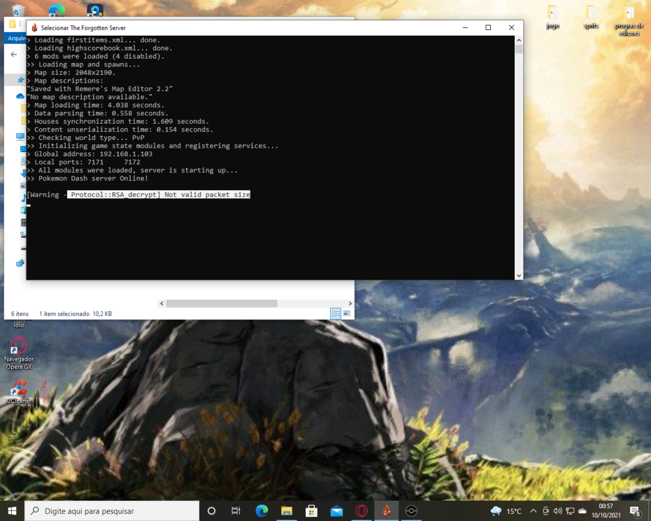The height and width of the screenshot is (521, 651).
Task: Click the '6 itens' status bar count
Action: tap(20, 314)
